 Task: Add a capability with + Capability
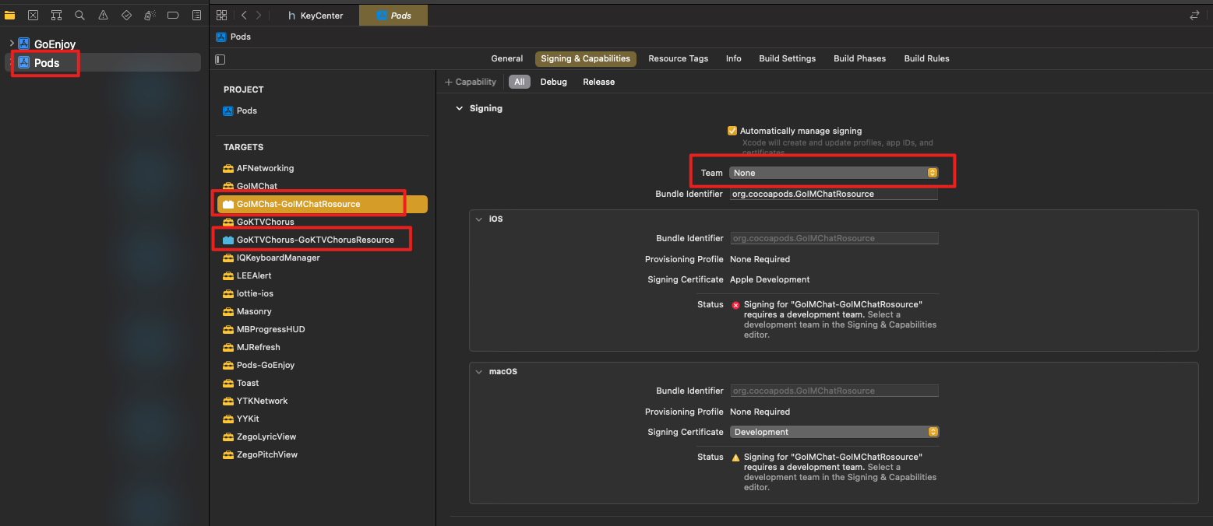click(x=471, y=82)
